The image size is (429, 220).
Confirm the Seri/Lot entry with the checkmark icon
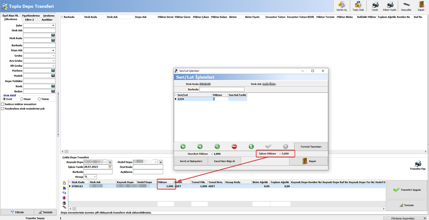(268, 147)
